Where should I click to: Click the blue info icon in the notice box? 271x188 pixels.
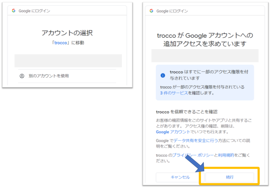(163, 75)
